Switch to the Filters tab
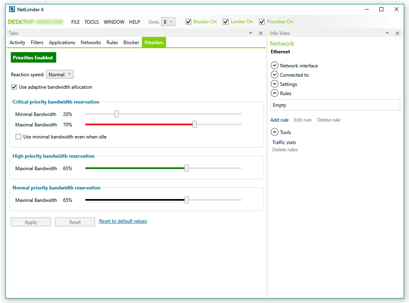409x303 pixels. coord(37,42)
